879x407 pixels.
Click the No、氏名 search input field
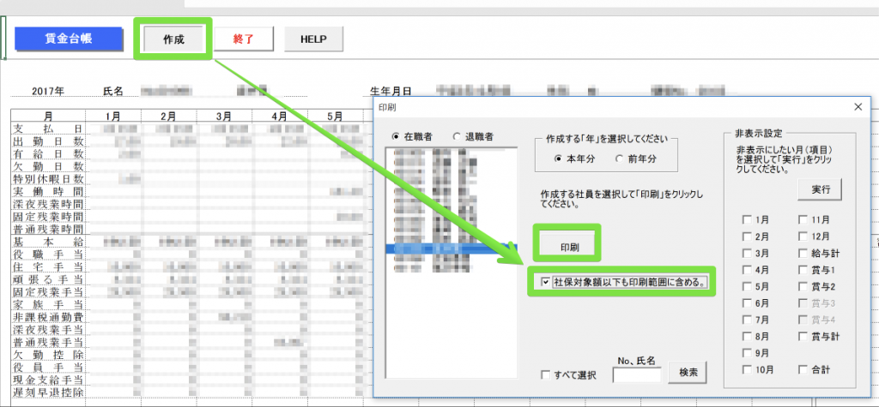637,374
